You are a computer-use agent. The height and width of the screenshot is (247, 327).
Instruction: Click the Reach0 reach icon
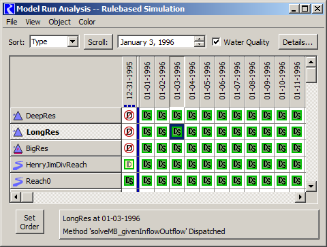(x=18, y=182)
